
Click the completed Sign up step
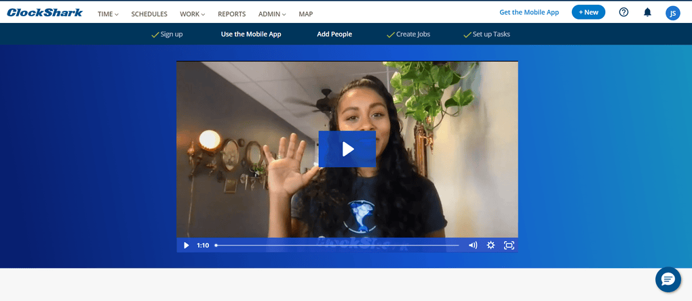pos(167,34)
